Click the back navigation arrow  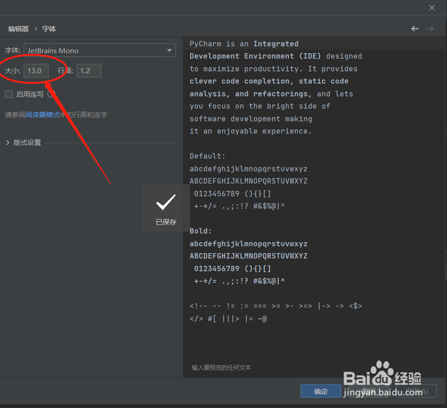pyautogui.click(x=415, y=29)
